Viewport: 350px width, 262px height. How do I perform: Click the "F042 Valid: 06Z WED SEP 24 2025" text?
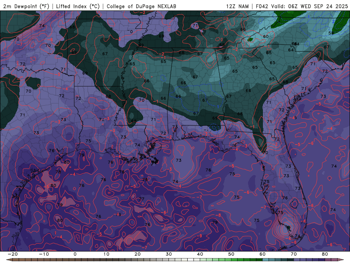pos(302,6)
